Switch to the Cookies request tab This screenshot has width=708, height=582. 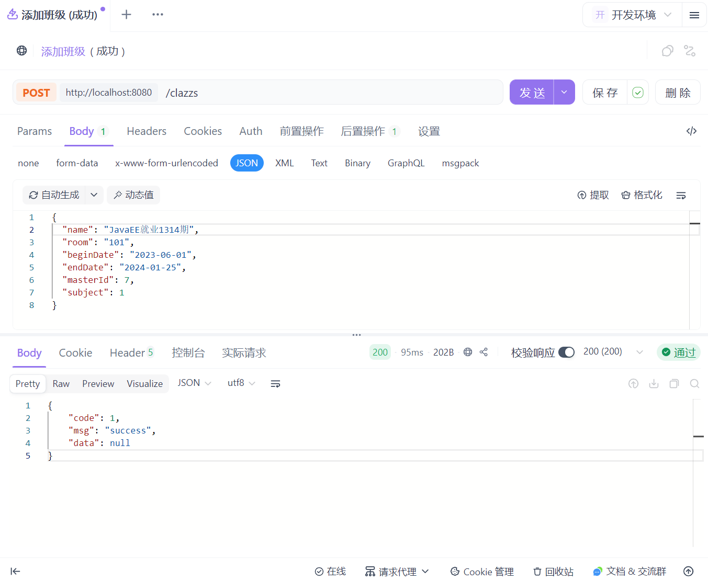pos(203,131)
